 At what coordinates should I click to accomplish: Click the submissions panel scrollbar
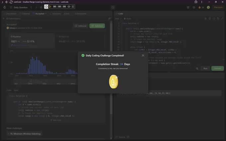pyautogui.click(x=111, y=69)
